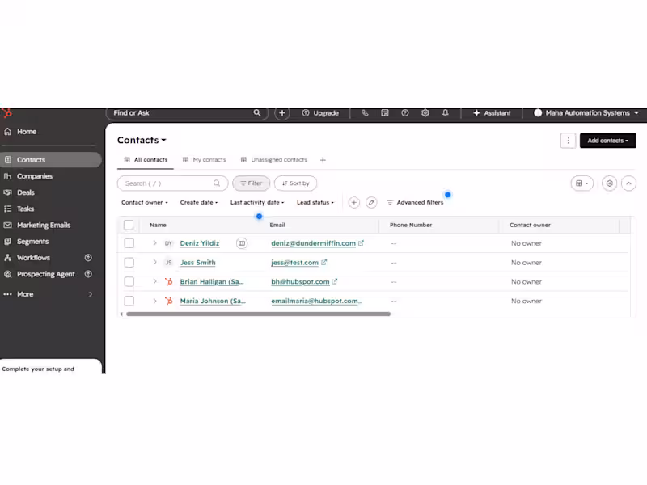Screen dimensions: 647x485
Task: Open Contact owner filter dropdown
Action: coord(145,203)
